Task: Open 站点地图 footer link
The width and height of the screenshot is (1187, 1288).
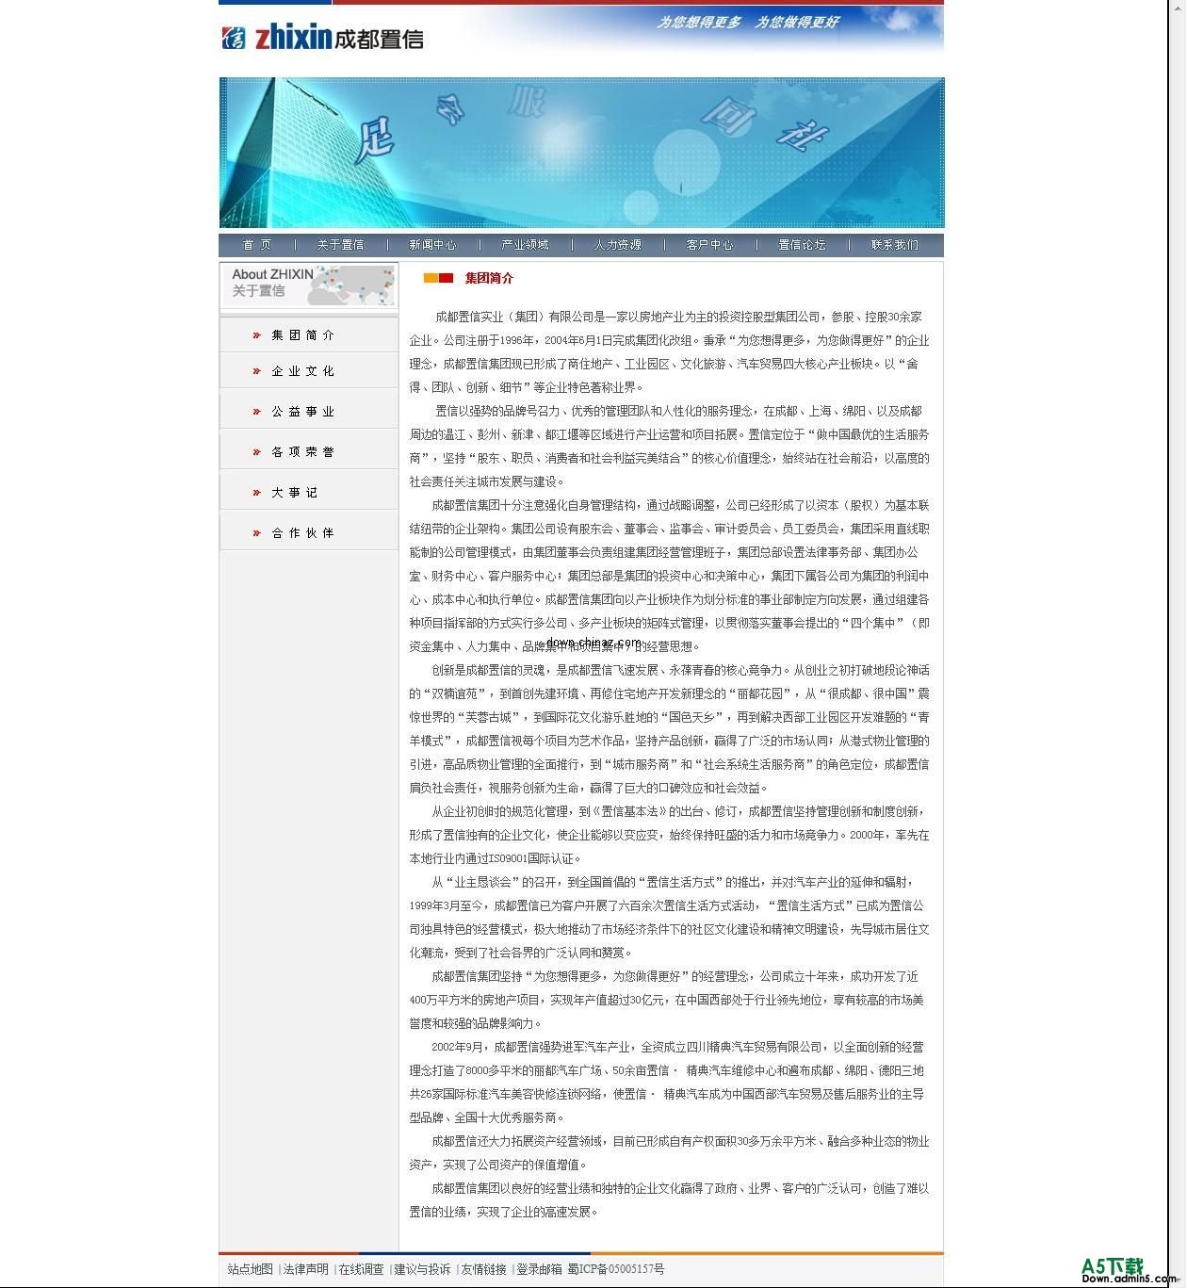Action: [250, 1269]
